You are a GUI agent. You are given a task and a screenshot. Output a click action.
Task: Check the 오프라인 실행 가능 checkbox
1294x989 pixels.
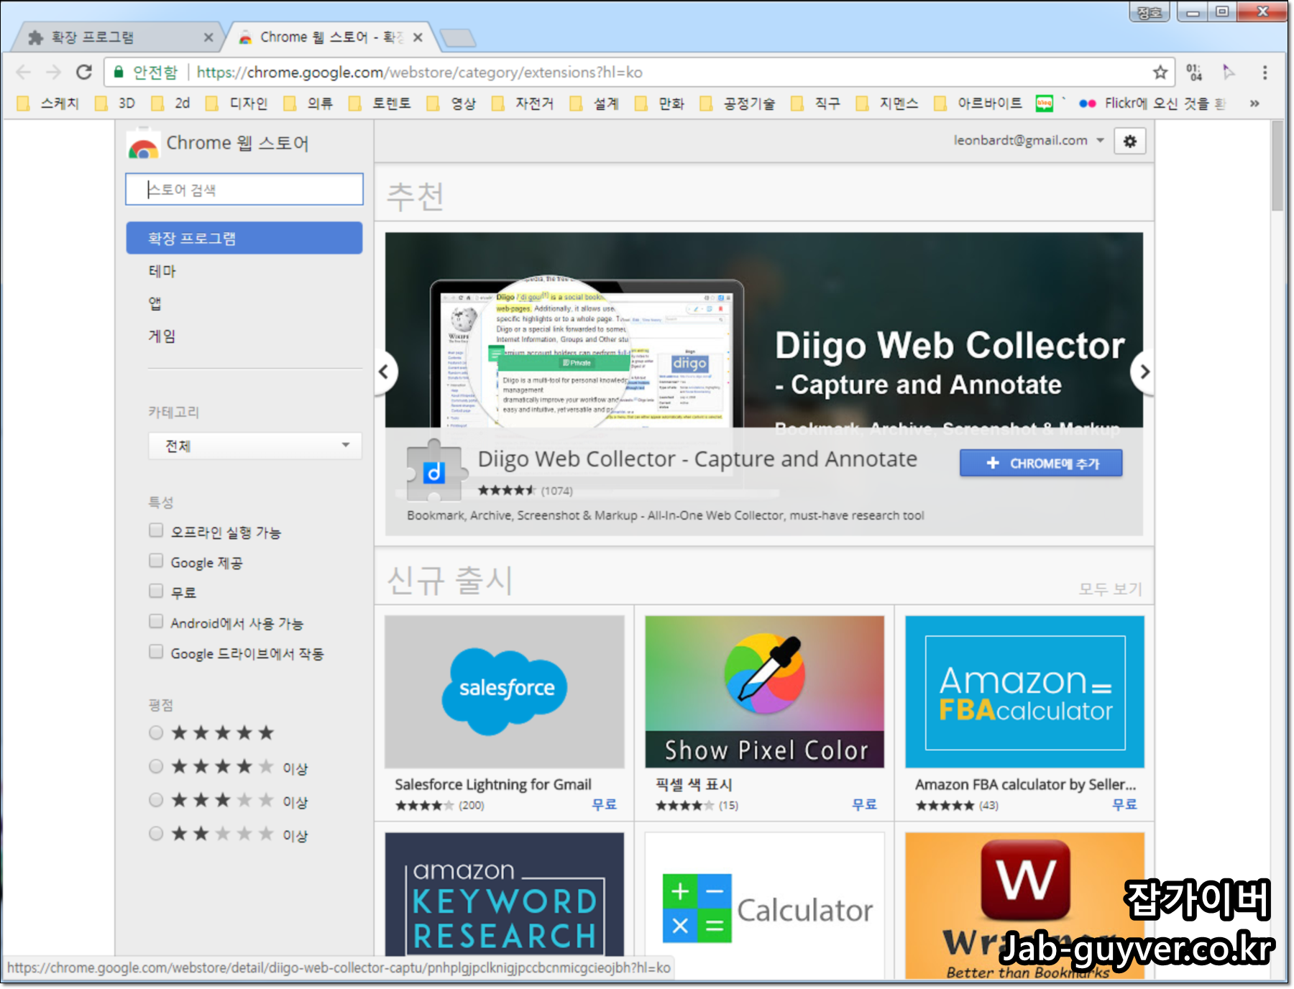pos(156,530)
